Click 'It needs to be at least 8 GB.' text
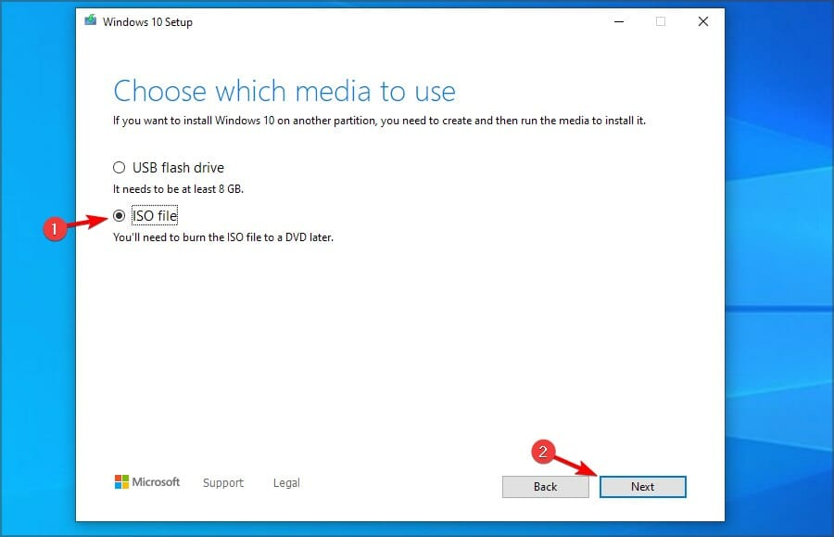 [x=178, y=189]
